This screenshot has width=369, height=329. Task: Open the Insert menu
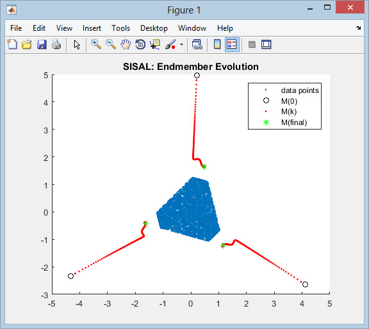pyautogui.click(x=92, y=28)
